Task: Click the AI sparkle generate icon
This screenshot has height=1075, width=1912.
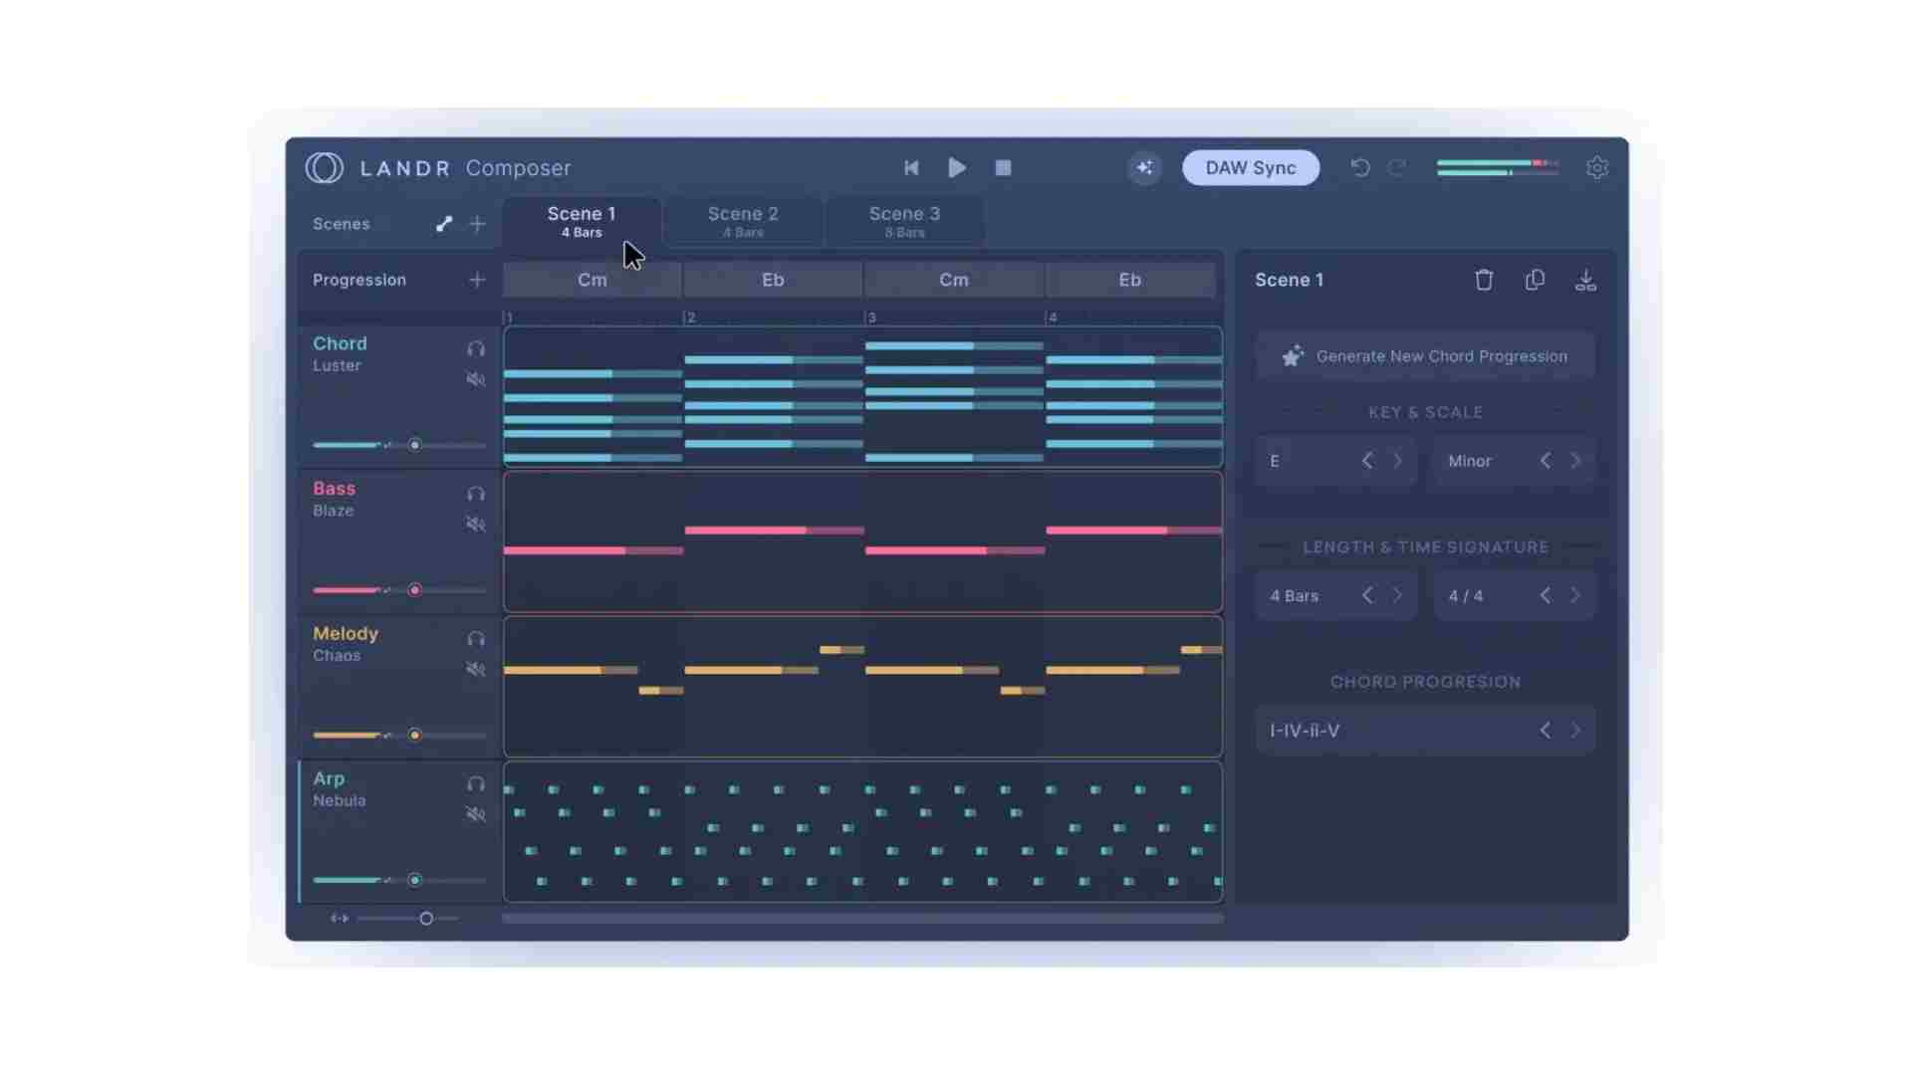Action: pos(1144,168)
